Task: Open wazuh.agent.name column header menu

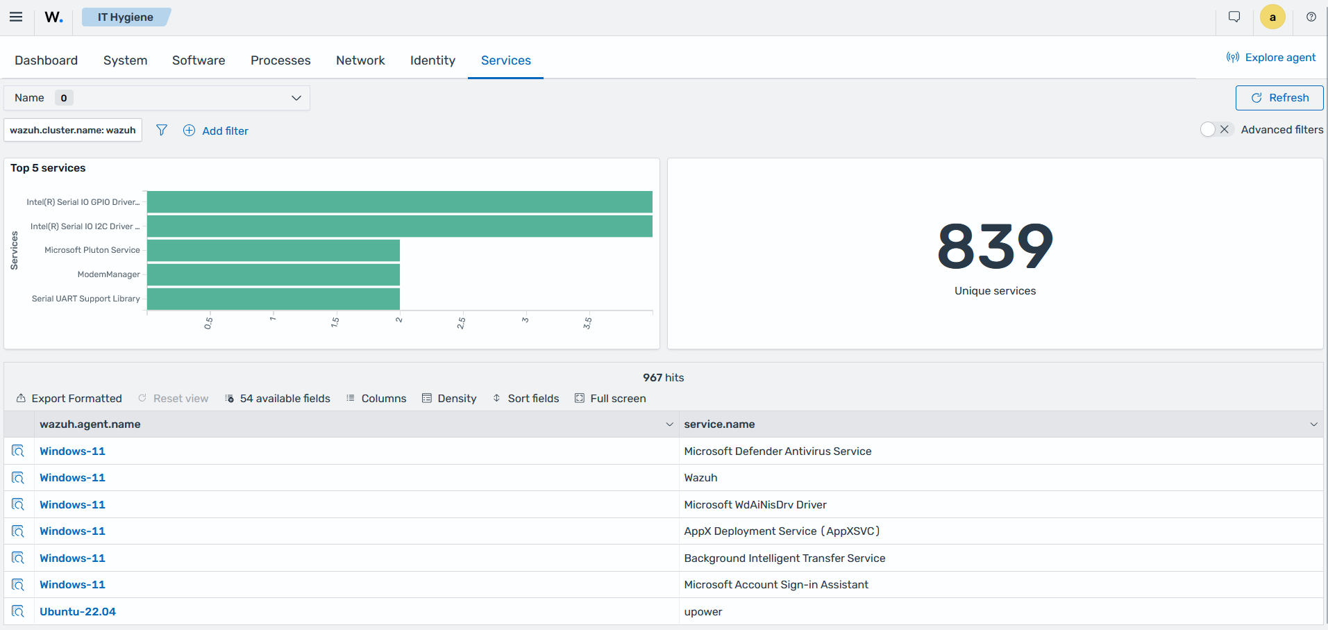Action: [669, 424]
